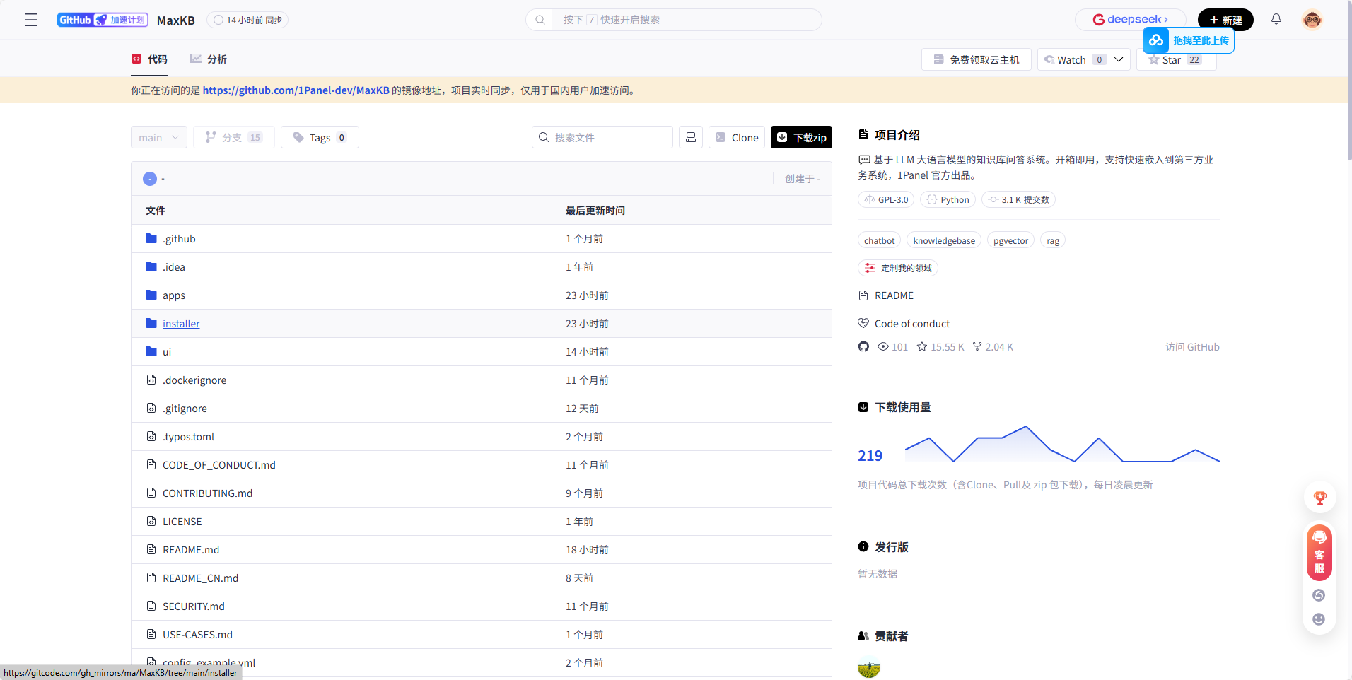Expand the main branch dropdown
Screen dimensions: 1352x680
(159, 137)
